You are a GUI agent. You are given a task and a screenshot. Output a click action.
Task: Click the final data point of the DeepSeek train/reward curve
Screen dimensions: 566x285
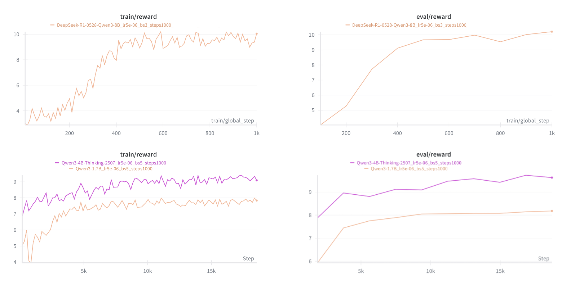(257, 34)
